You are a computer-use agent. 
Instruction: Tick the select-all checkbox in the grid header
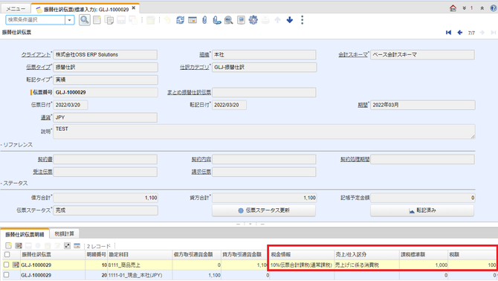(7, 254)
